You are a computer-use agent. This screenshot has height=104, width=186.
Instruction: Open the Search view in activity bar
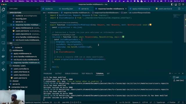coord(3,16)
